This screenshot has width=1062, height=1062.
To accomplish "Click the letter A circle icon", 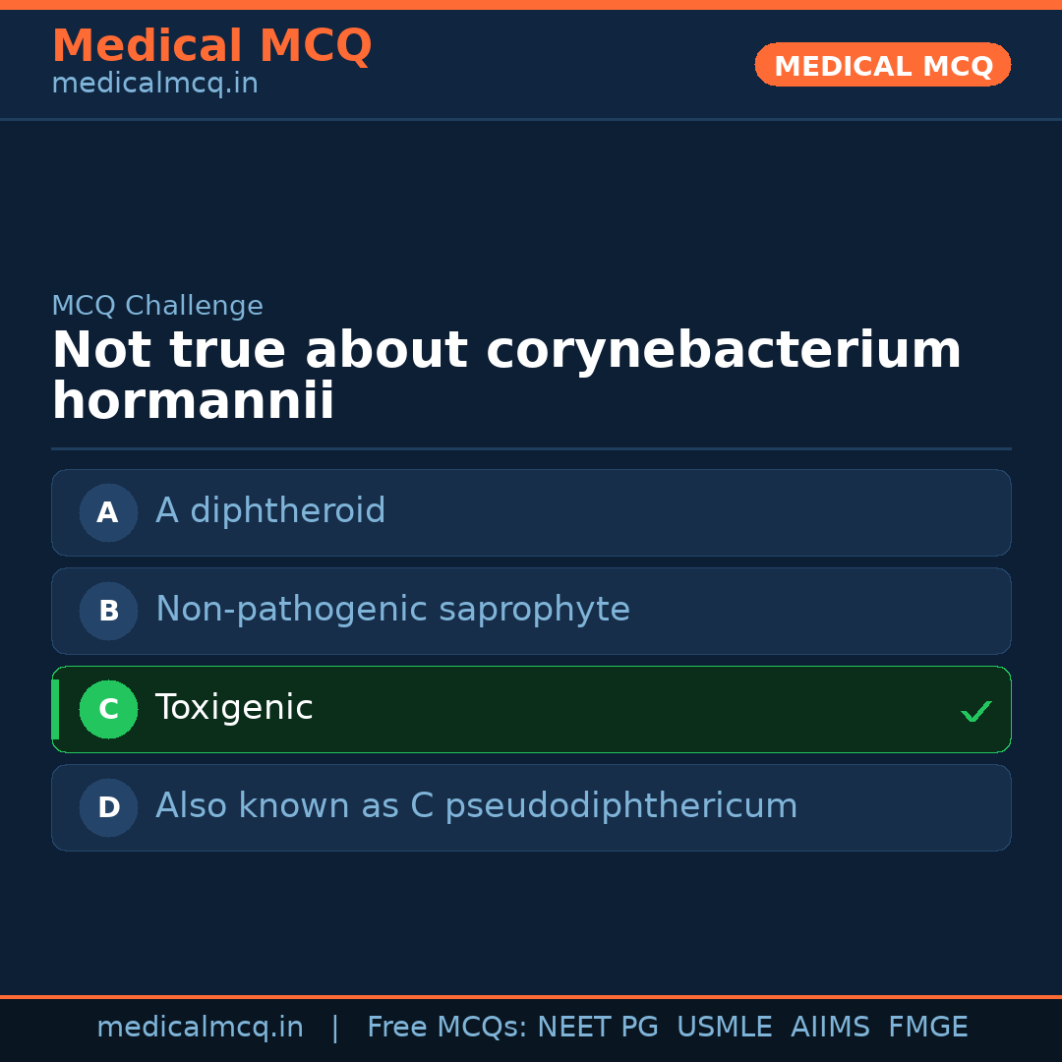I will pyautogui.click(x=108, y=512).
